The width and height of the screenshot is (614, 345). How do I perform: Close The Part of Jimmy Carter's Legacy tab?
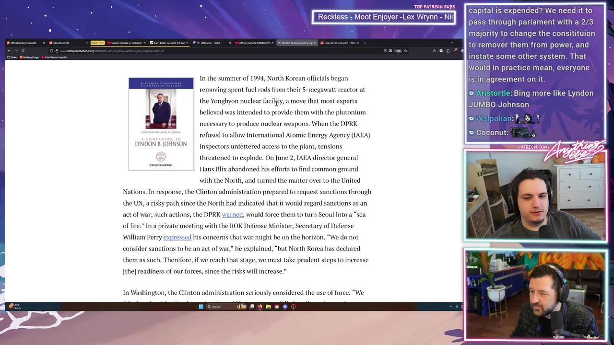(x=315, y=43)
